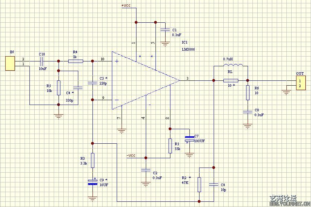The width and height of the screenshot is (311, 207).
Task: Select the ground symbol beside OUT pin 2
Action: click(286, 92)
